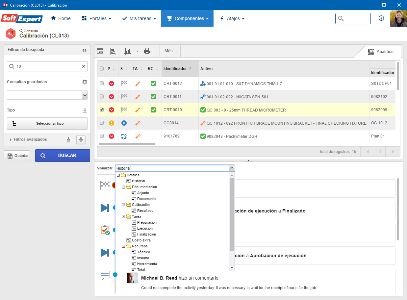Uncheck the checkbox for row CRT-0010
The width and height of the screenshot is (407, 300).
point(102,110)
